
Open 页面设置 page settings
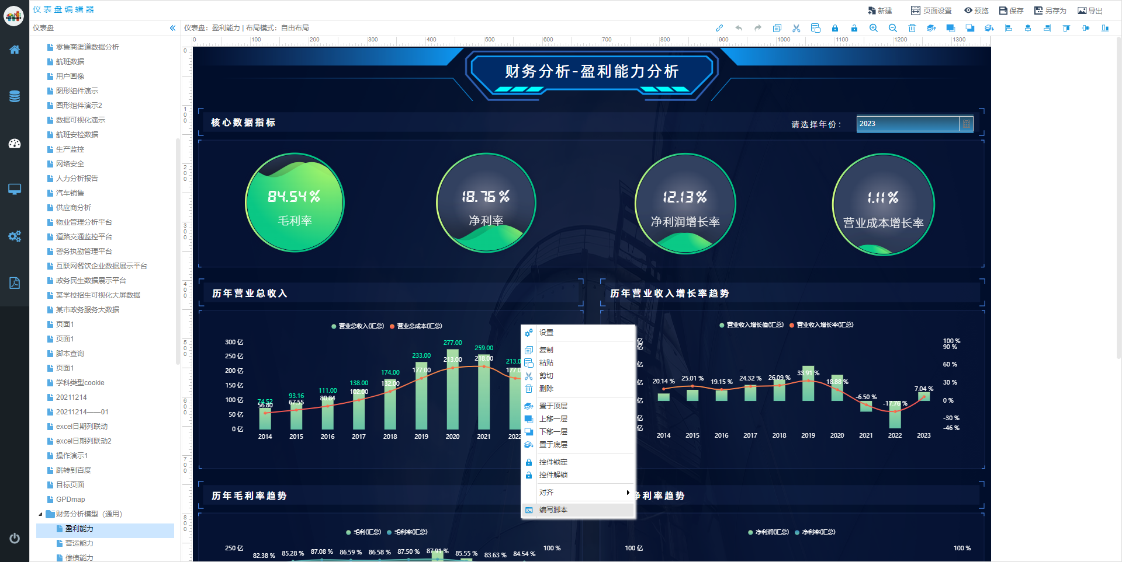click(931, 11)
